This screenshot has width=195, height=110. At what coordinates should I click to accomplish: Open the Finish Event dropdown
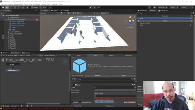(x=115, y=90)
